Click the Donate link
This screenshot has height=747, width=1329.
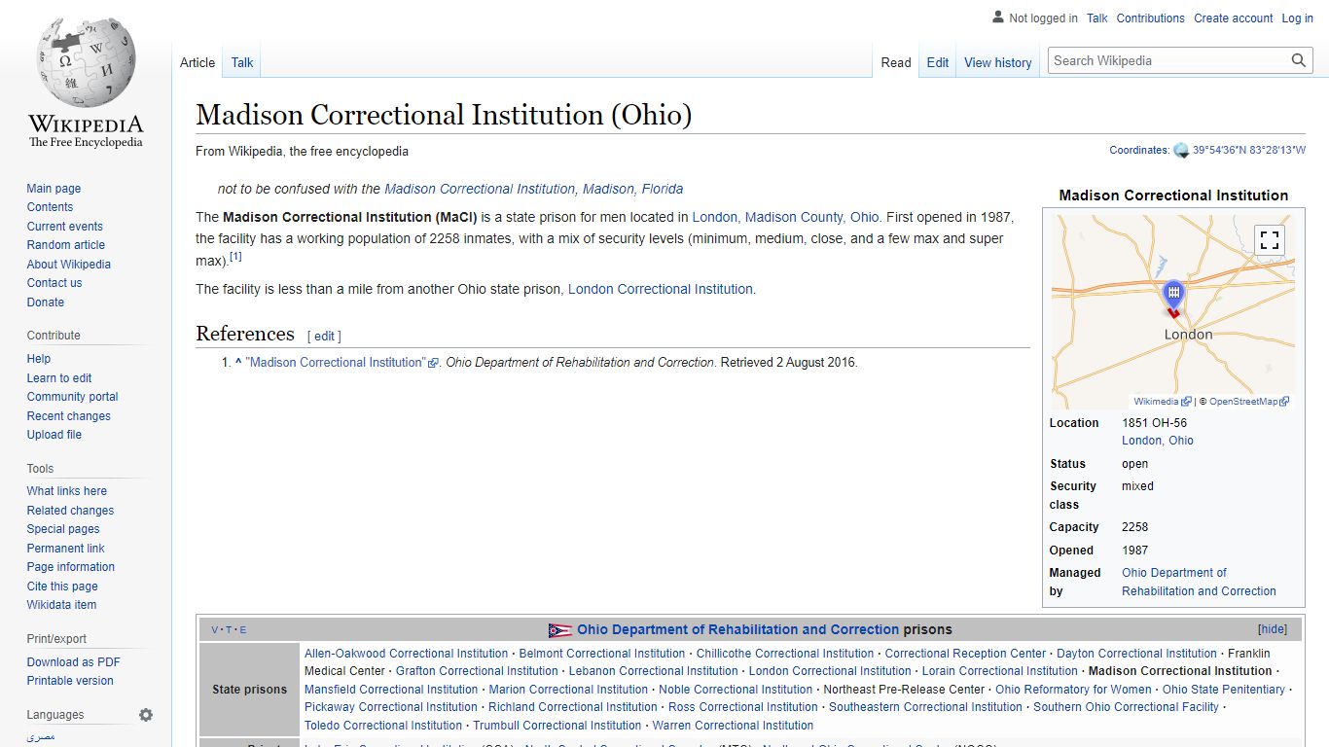pyautogui.click(x=46, y=302)
